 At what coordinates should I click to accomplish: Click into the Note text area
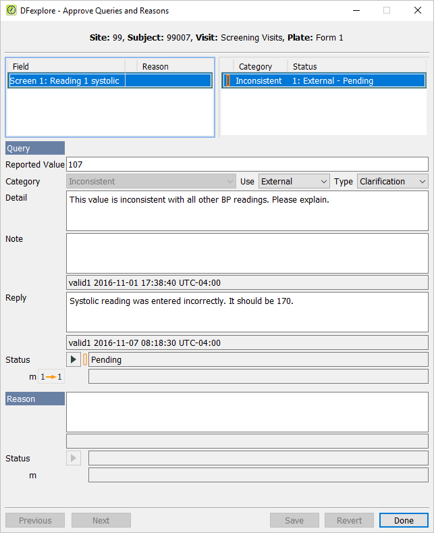click(x=247, y=253)
